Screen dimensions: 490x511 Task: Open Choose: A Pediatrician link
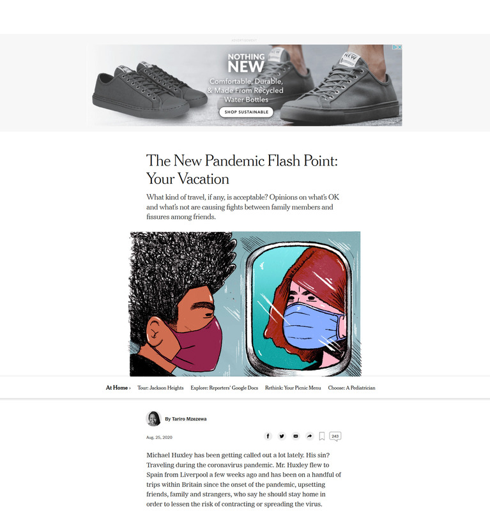351,388
